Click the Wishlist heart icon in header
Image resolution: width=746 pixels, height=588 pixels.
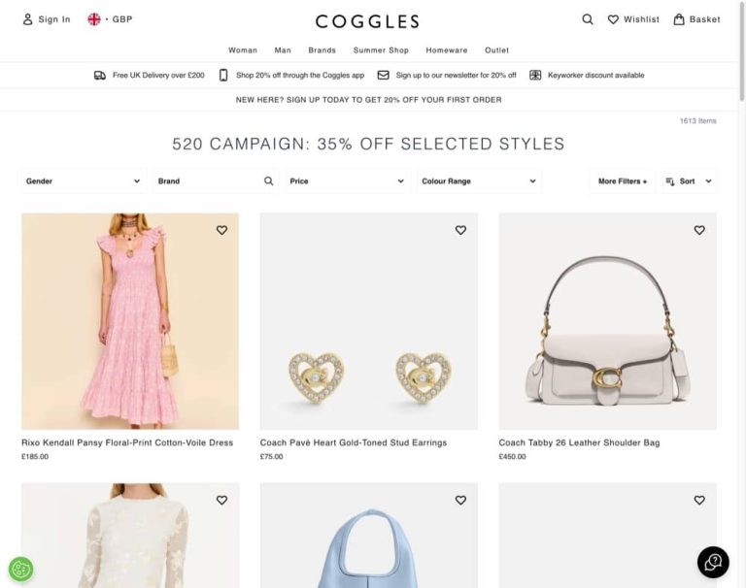613,19
